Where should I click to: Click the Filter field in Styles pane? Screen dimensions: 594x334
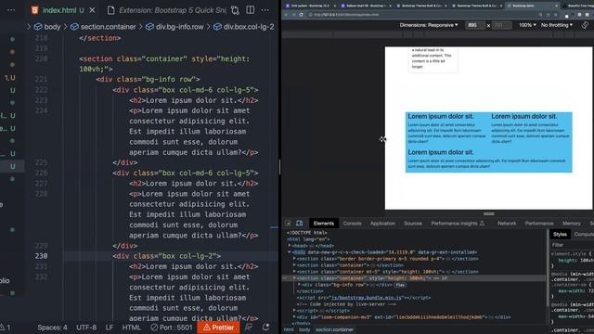[573, 245]
